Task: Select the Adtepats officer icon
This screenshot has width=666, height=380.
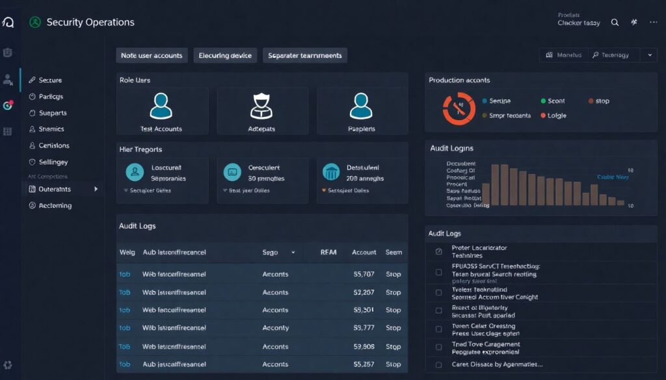Action: pos(261,106)
